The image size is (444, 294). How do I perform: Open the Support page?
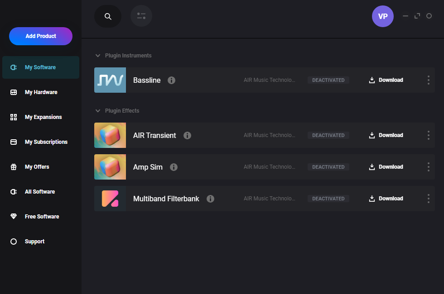(34, 242)
